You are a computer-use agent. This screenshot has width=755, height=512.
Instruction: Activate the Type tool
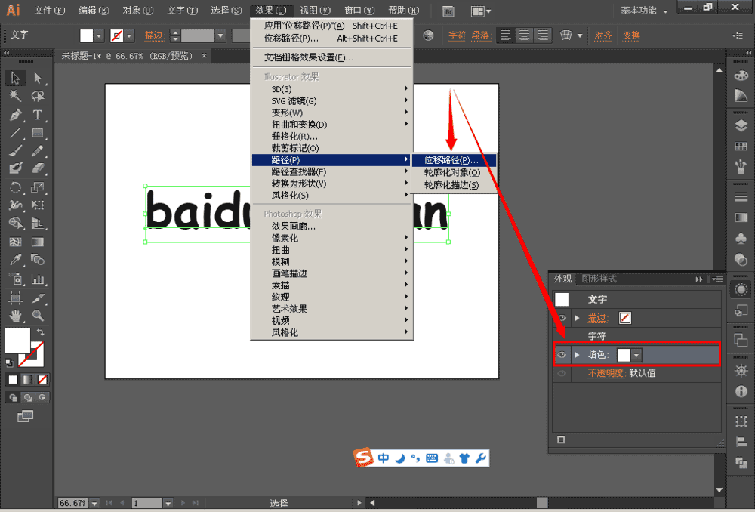(38, 115)
